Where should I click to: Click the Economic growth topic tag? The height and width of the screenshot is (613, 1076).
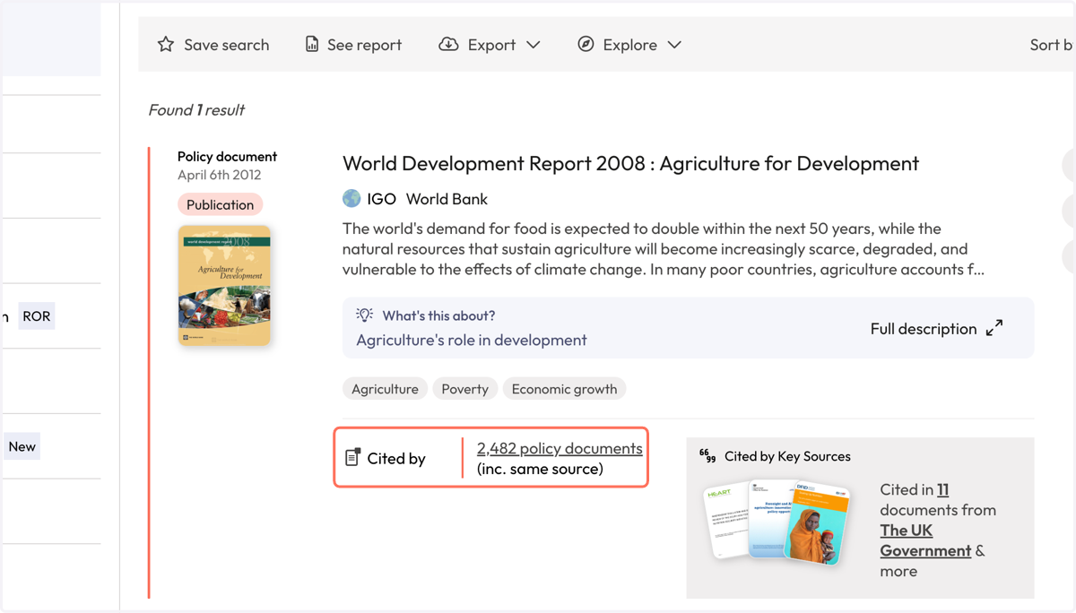click(x=564, y=389)
